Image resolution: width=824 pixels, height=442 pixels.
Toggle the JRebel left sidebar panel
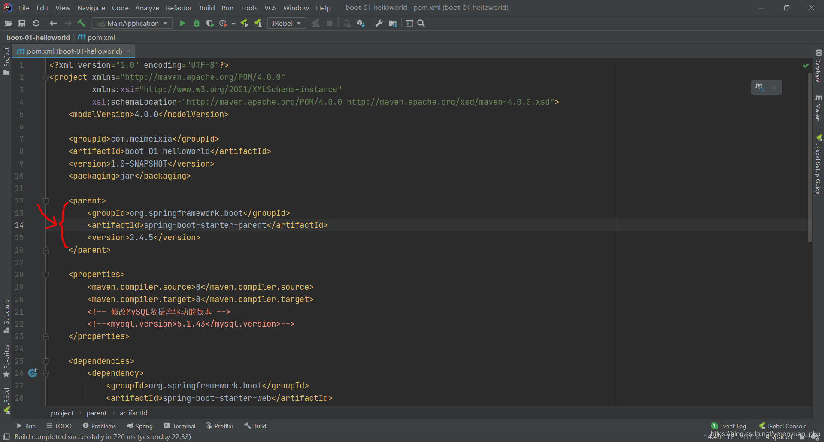point(6,400)
